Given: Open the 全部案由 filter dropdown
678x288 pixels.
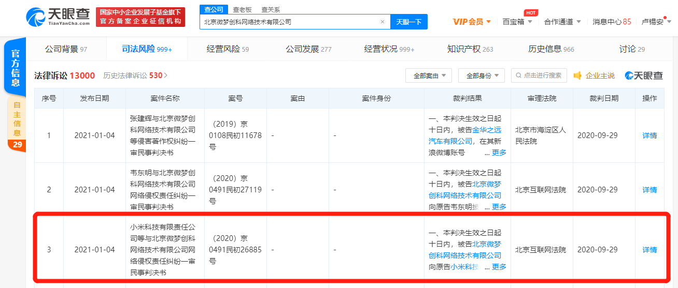Looking at the screenshot, I should pos(429,75).
